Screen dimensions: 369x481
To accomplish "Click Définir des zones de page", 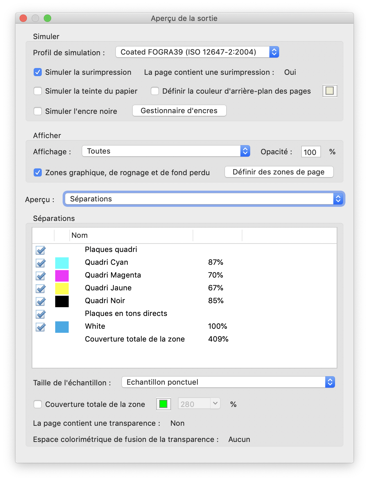I will (x=279, y=172).
